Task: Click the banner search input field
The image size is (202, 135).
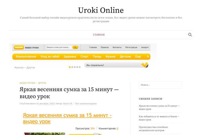Action: (59, 47)
